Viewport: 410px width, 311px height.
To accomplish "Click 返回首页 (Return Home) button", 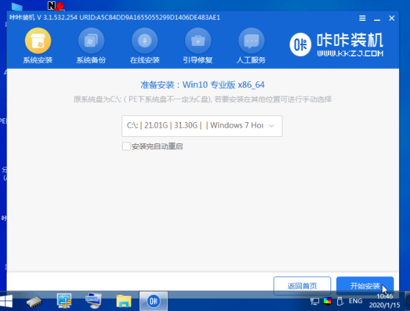I will [302, 286].
